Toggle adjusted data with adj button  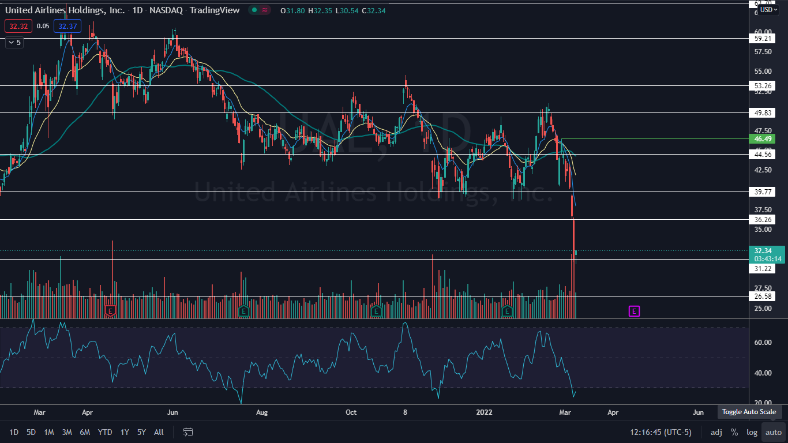[x=716, y=432]
